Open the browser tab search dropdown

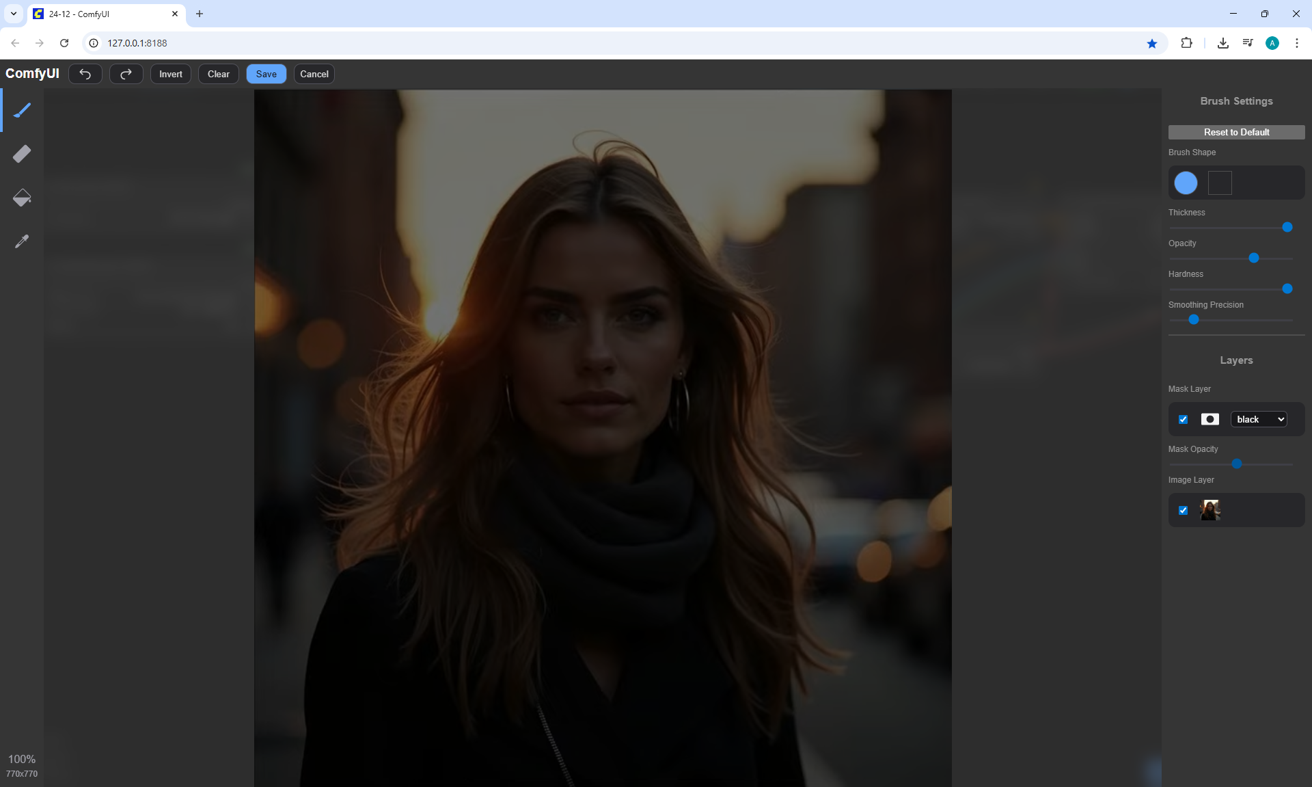click(13, 14)
